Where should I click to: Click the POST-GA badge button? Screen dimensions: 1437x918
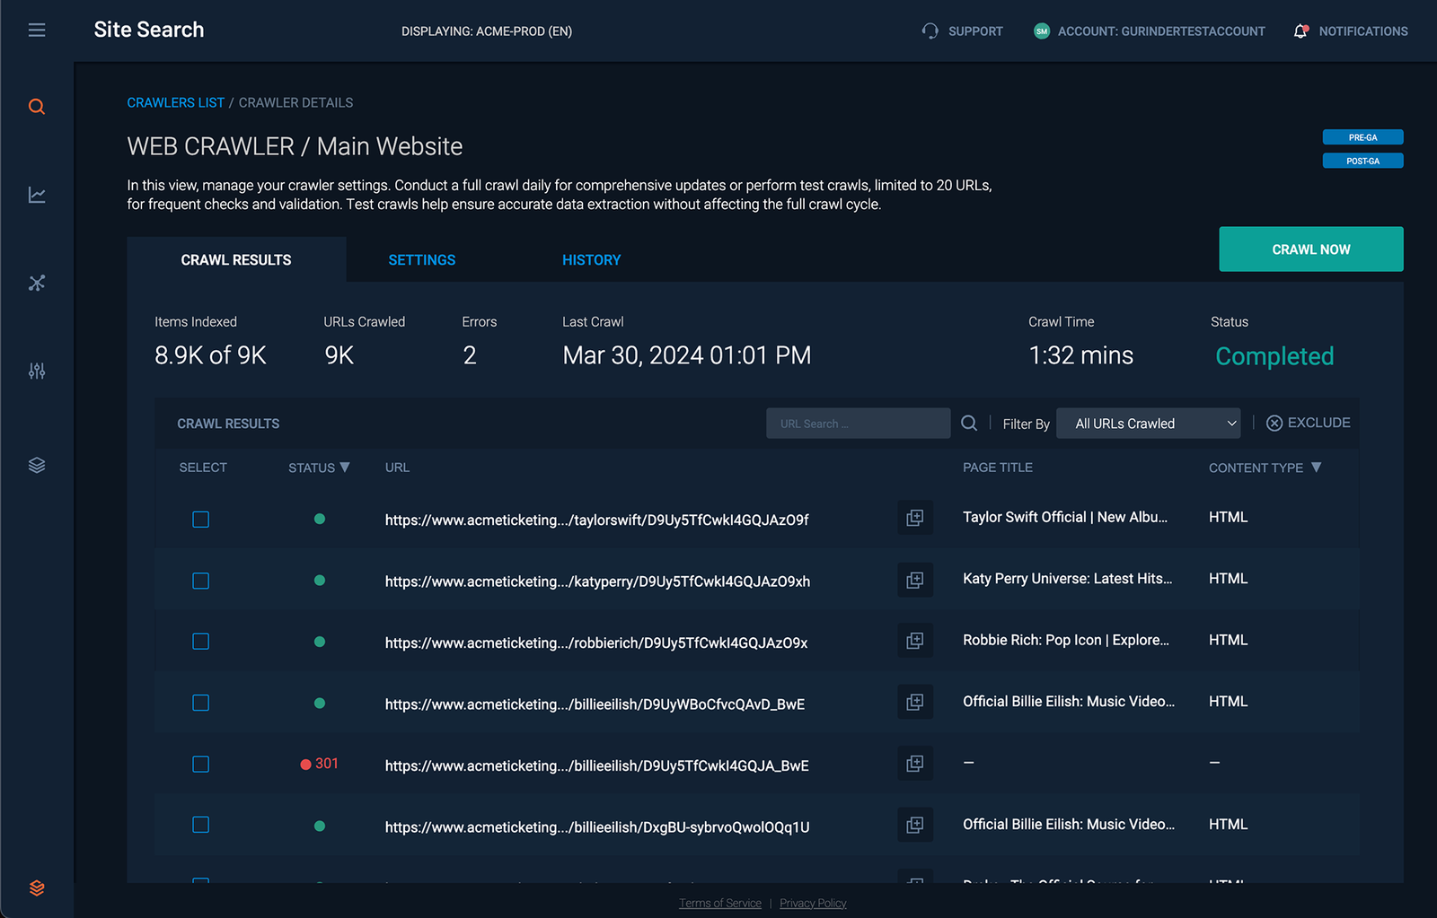coord(1362,161)
